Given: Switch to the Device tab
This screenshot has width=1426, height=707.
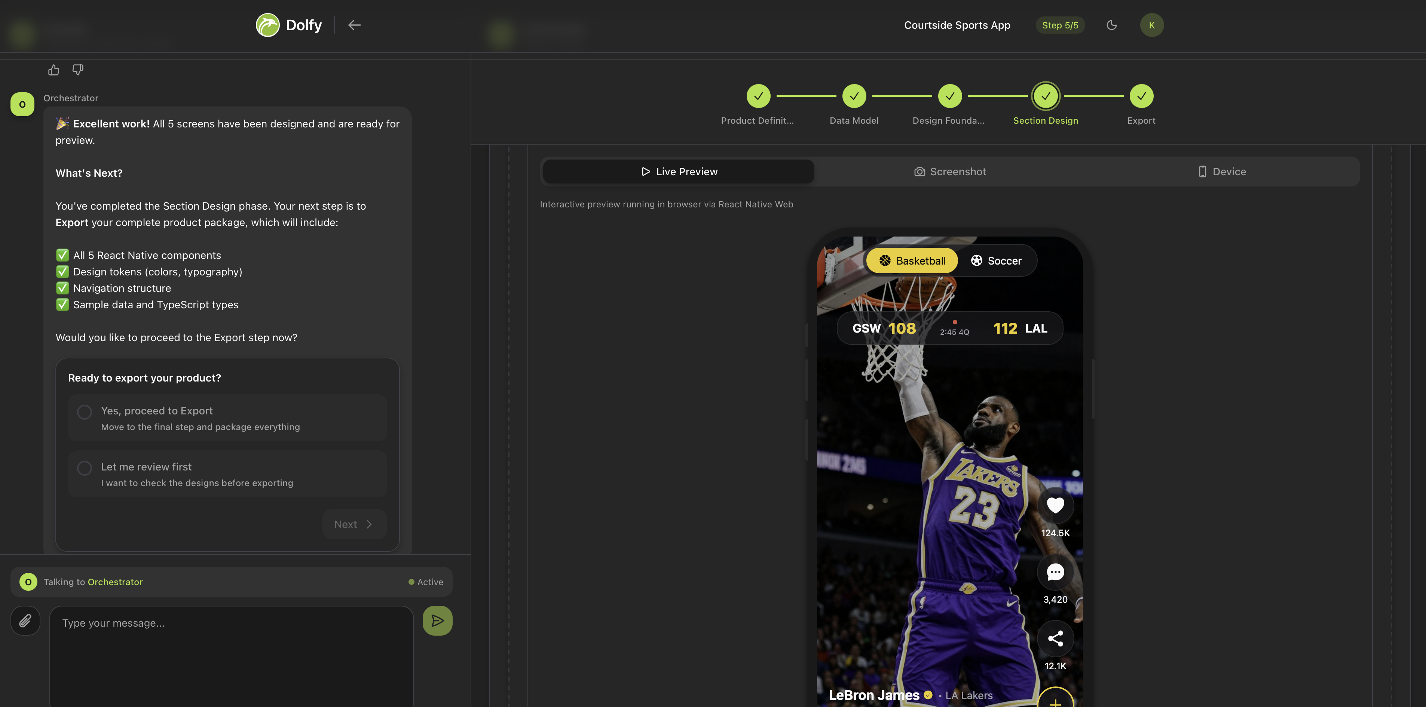Looking at the screenshot, I should 1222,172.
